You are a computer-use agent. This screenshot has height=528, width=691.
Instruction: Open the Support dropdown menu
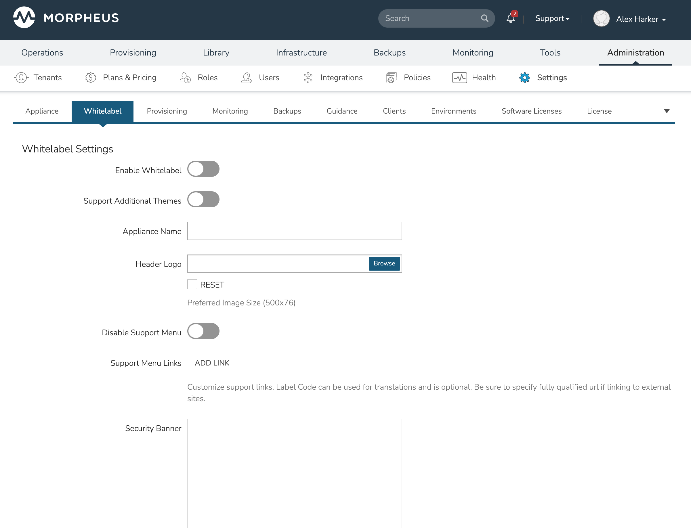click(552, 18)
